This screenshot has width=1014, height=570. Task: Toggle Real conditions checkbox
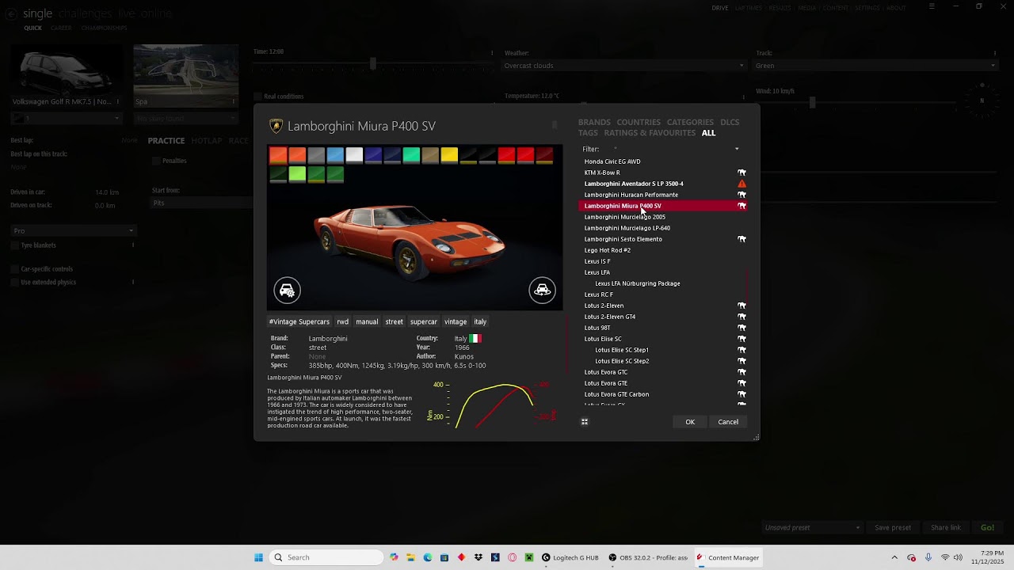258,97
